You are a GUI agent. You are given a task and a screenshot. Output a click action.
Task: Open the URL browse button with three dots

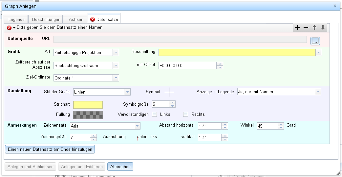[315, 41]
